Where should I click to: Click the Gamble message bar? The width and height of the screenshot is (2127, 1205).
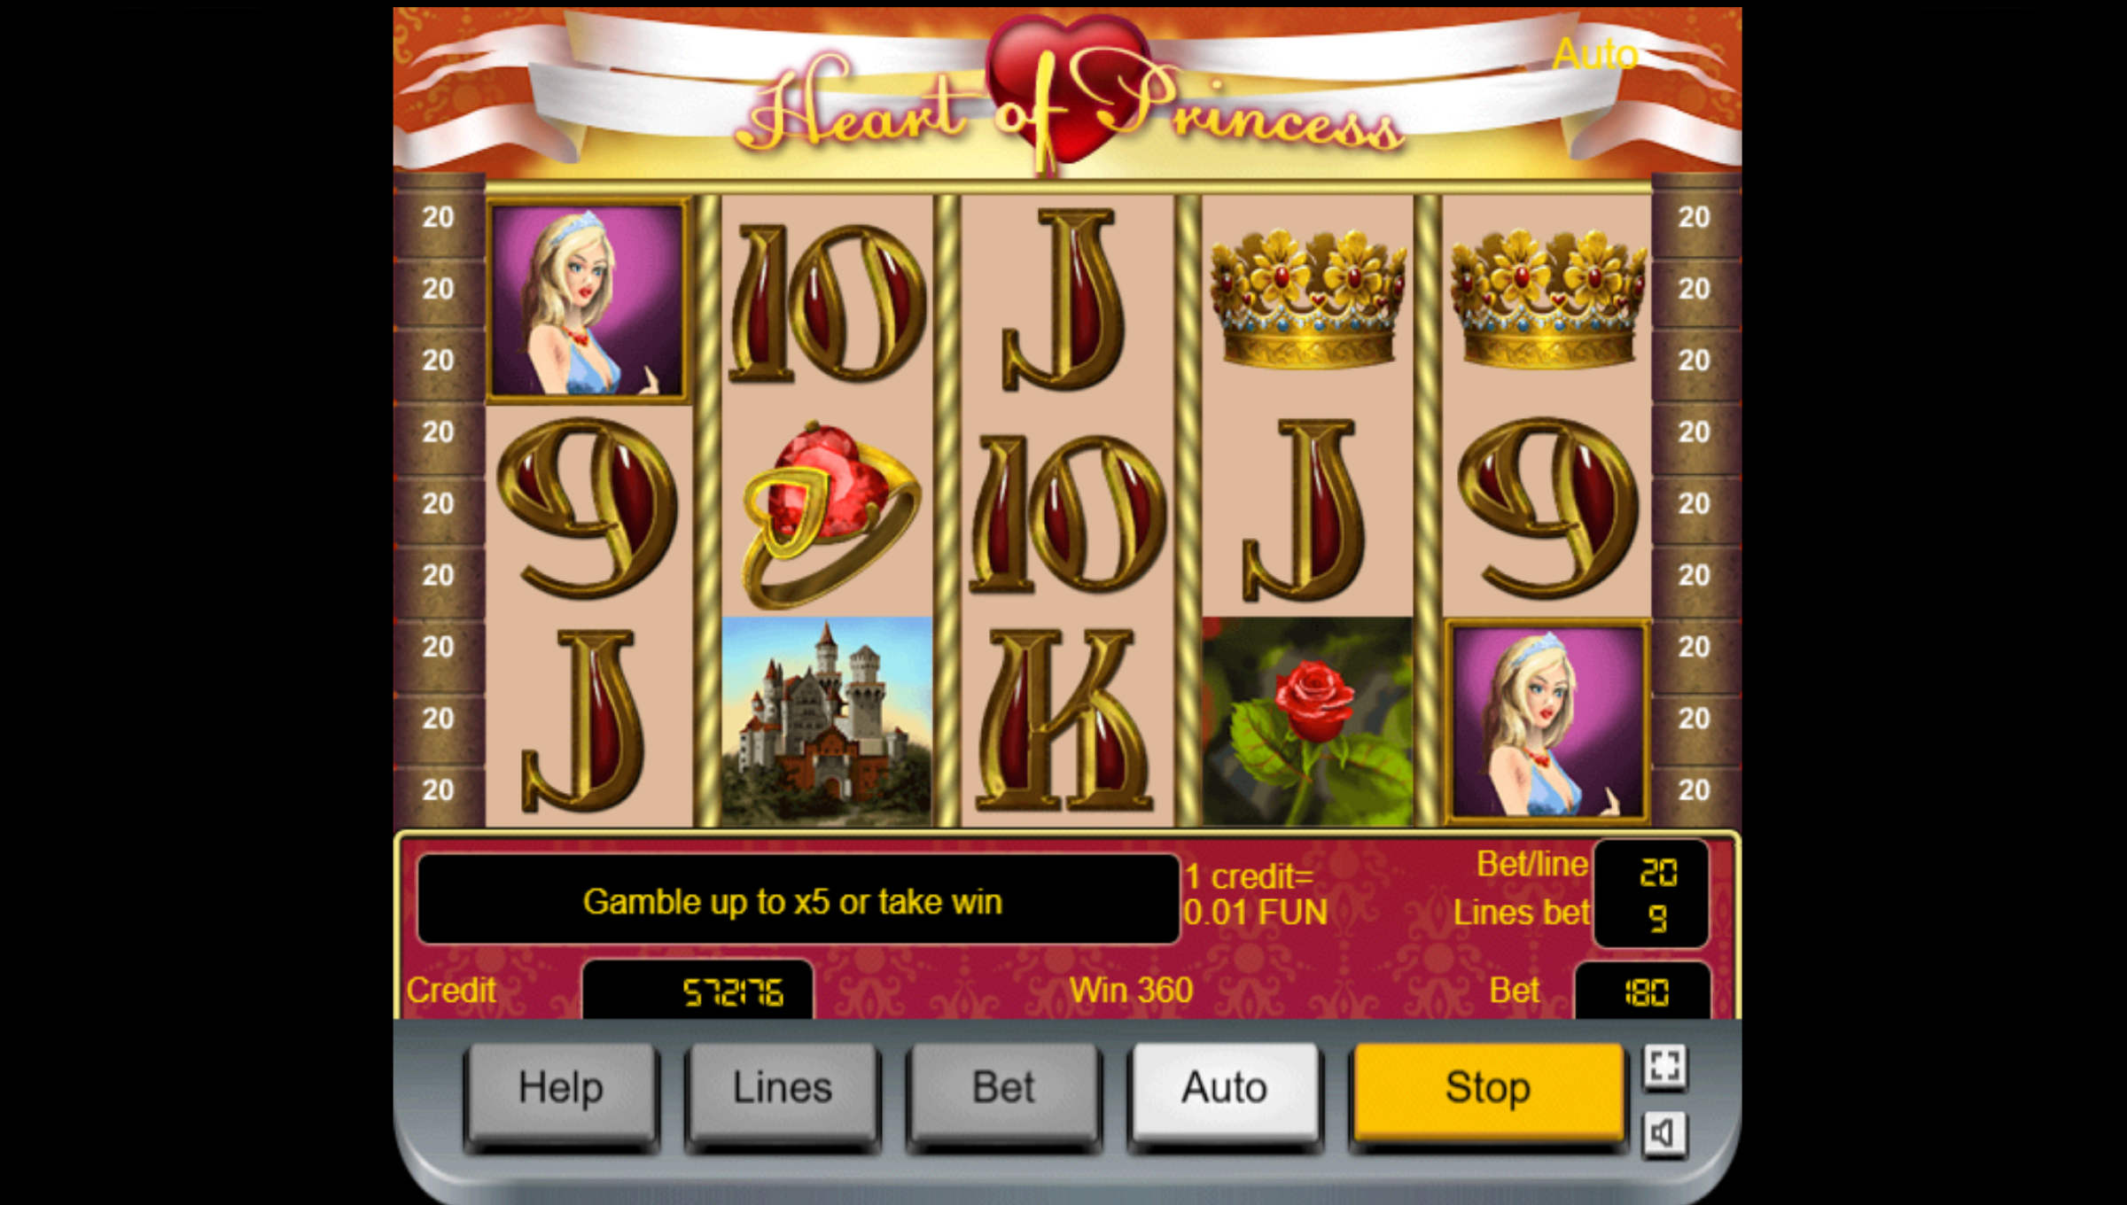coord(798,899)
